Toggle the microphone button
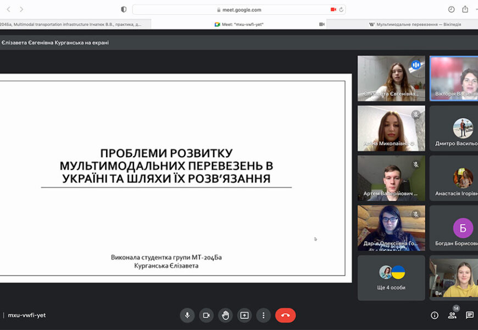The width and height of the screenshot is (478, 330). click(x=187, y=315)
